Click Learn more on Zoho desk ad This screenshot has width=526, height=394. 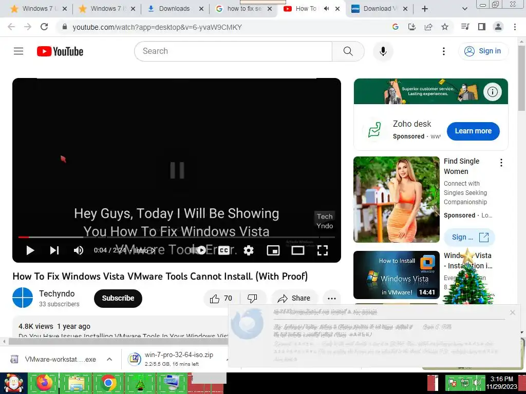473,131
